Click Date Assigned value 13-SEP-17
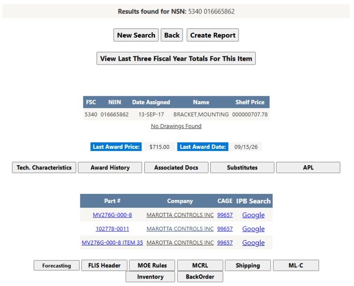Viewport: 354px width, 286px height. [x=151, y=114]
